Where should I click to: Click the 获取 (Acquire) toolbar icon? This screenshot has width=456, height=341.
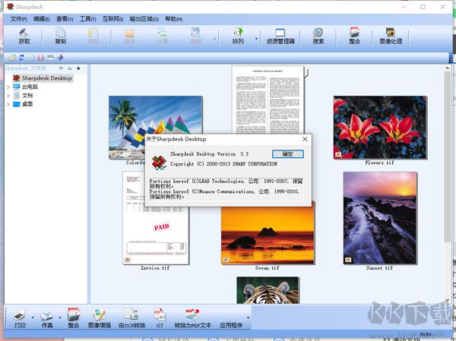point(24,35)
